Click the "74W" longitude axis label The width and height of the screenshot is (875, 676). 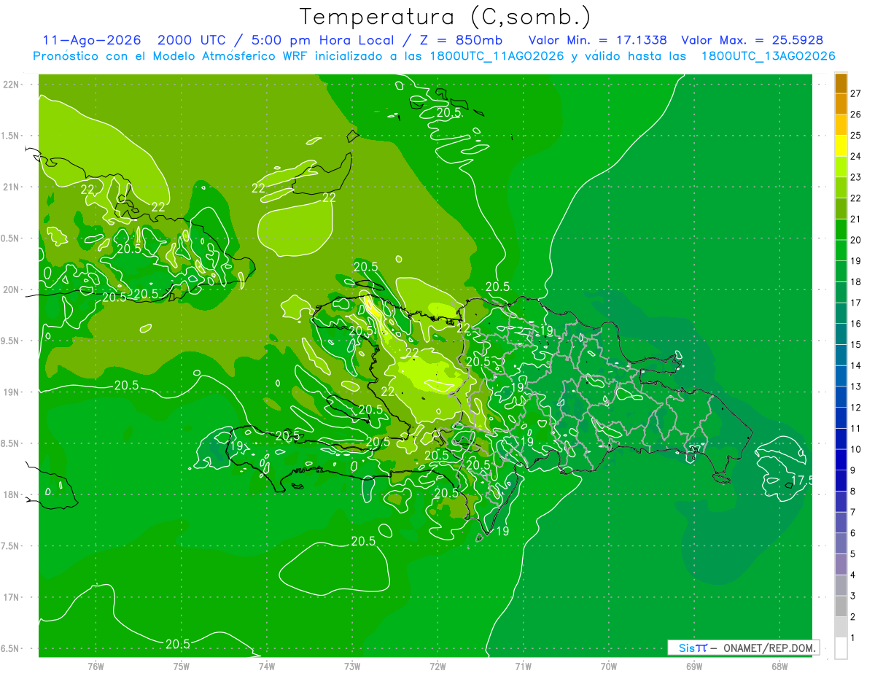coord(266,667)
